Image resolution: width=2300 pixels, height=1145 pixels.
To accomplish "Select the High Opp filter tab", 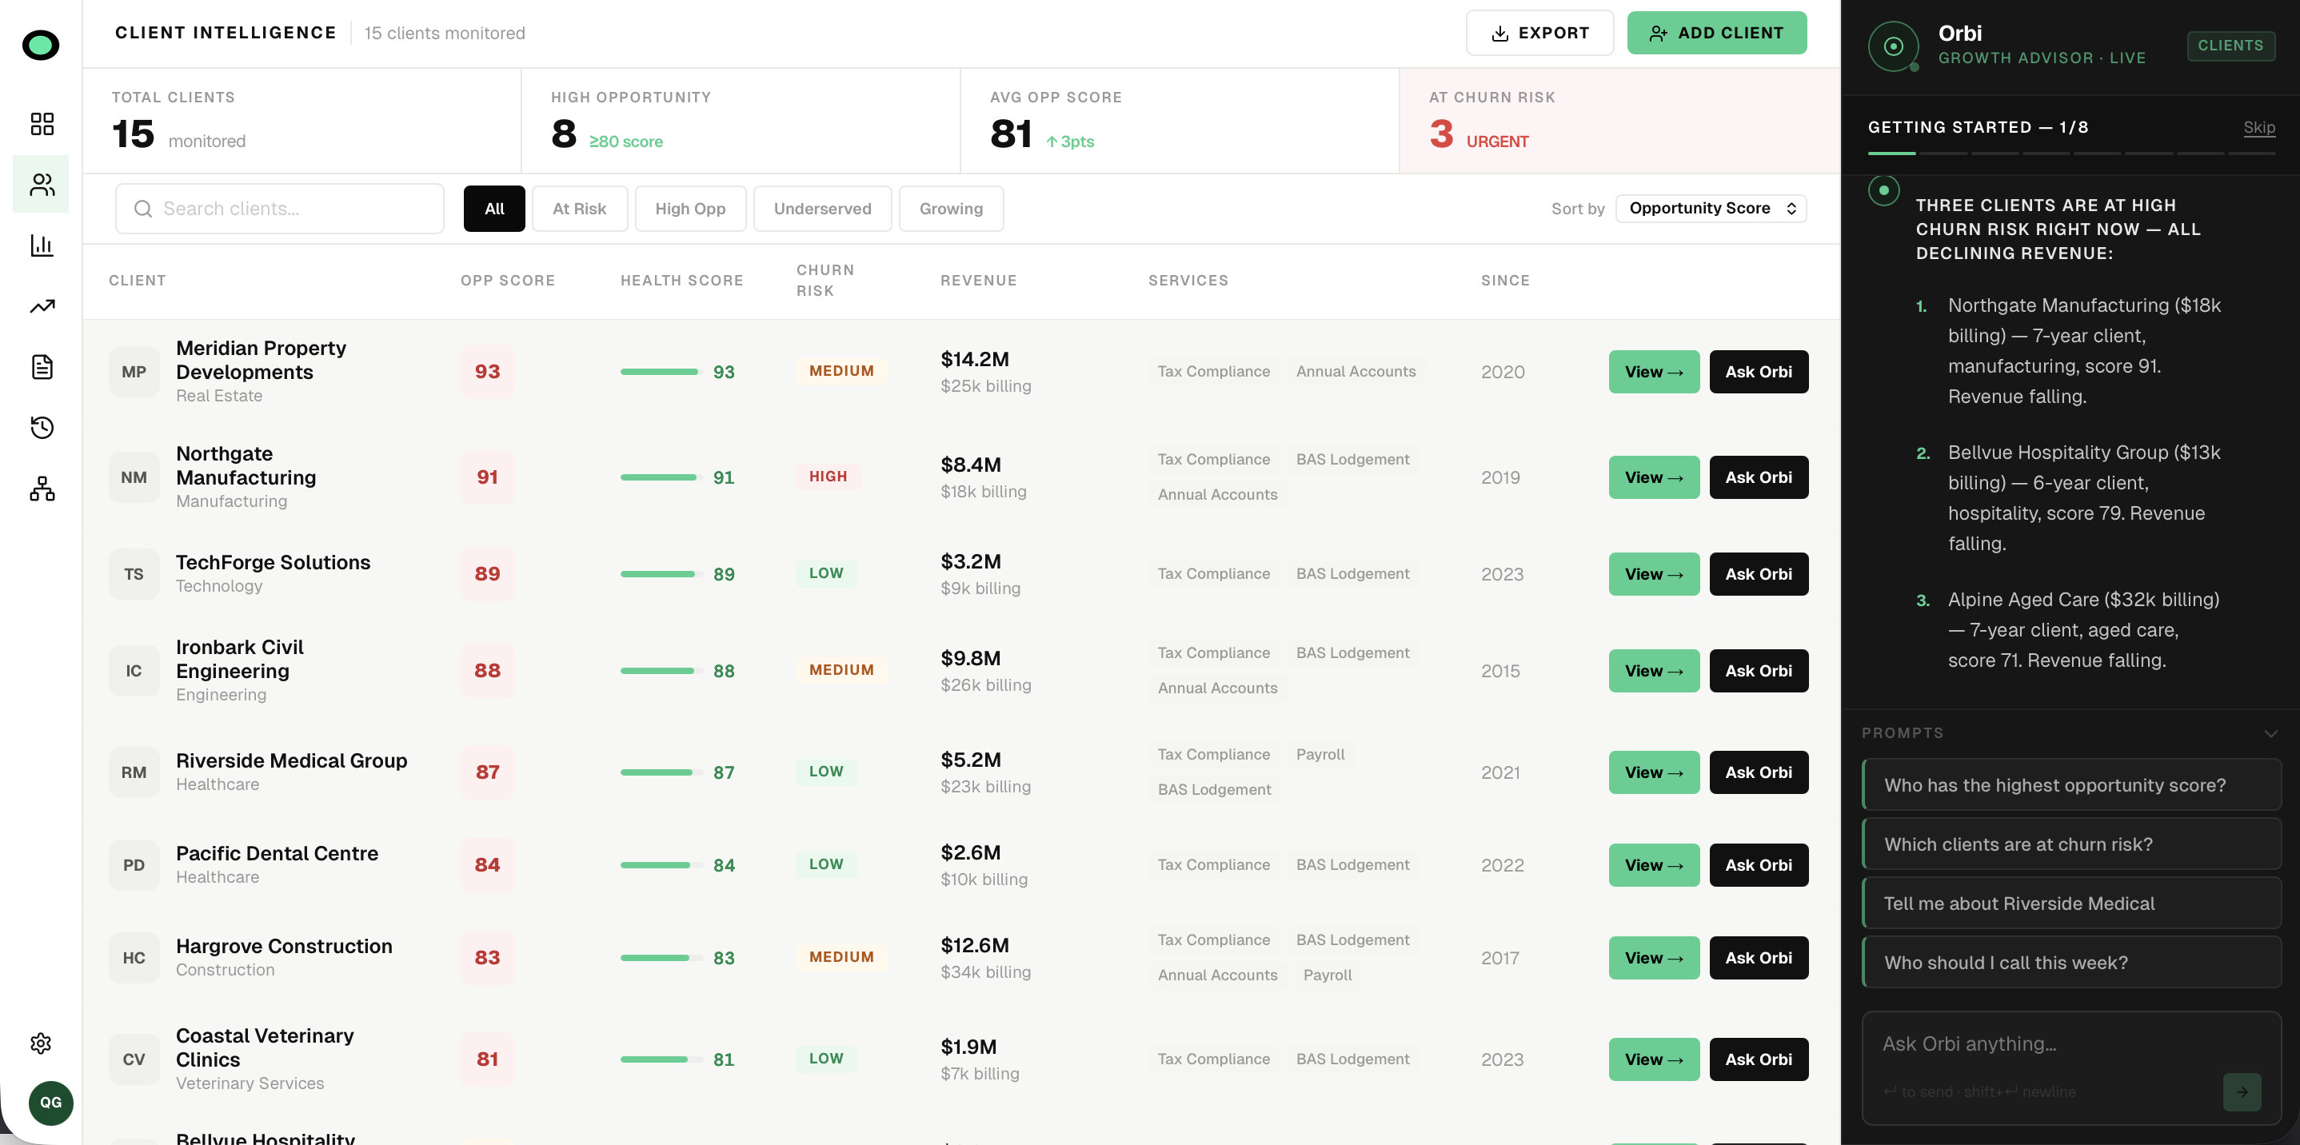I will [690, 209].
